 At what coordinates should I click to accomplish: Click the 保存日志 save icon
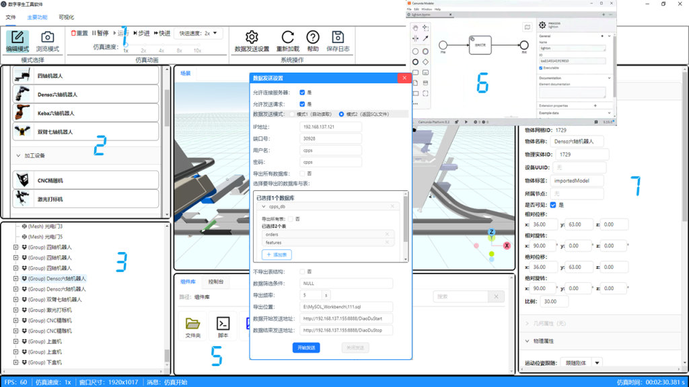338,38
